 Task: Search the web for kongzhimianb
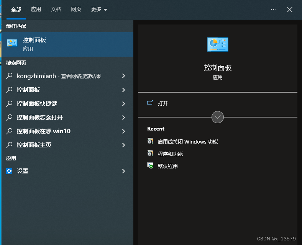coord(67,76)
